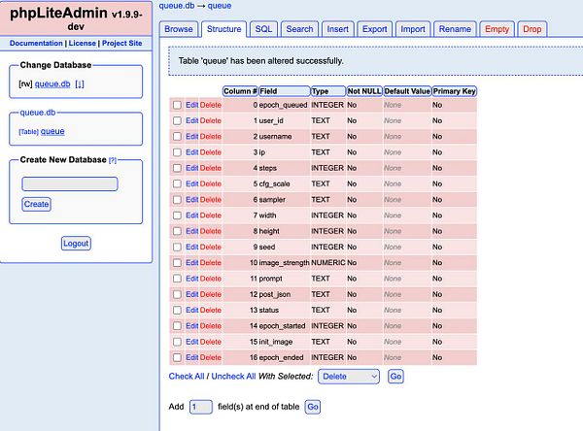This screenshot has height=431, width=583.
Task: Delete the cfg_scale field
Action: (211, 183)
